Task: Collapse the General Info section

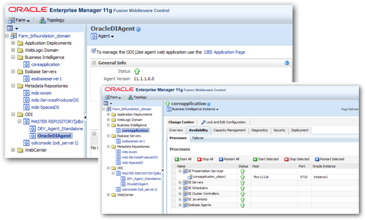Action: tap(94, 63)
